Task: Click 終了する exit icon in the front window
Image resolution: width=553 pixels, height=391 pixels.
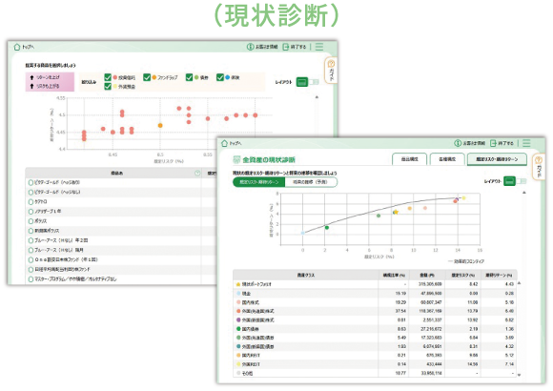Action: pos(493,143)
